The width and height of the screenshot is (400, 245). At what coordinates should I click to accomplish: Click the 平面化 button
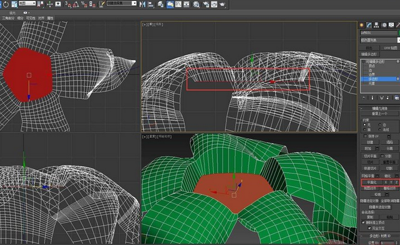(372, 182)
